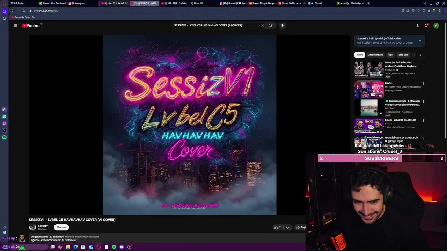Image resolution: width=447 pixels, height=251 pixels.
Task: Click the browser address bar URL
Action: coord(46,10)
